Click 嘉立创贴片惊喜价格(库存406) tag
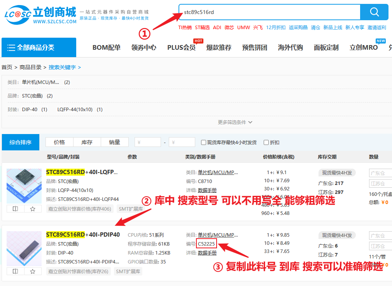 [80, 209]
